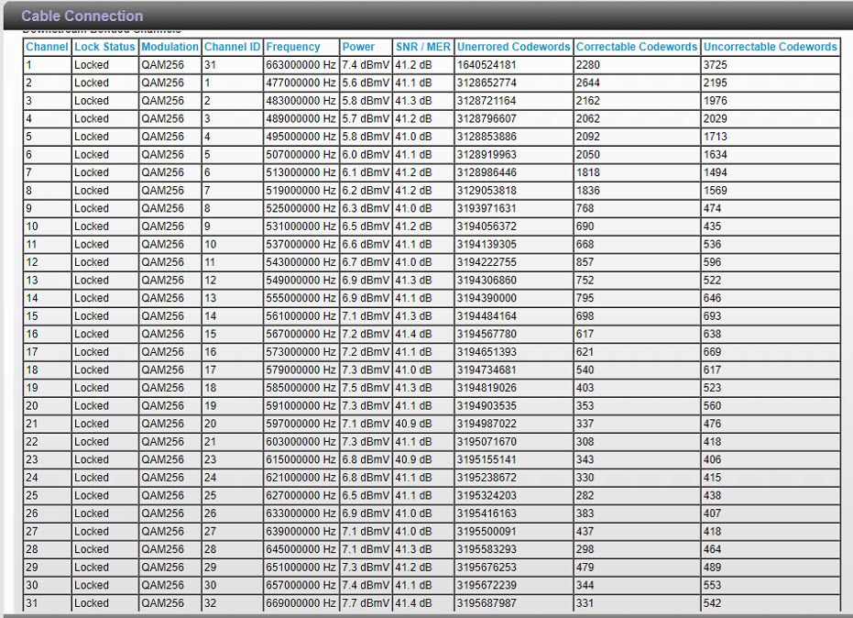Select the 6.0 dBmV power cell
This screenshot has width=853, height=618.
pyautogui.click(x=366, y=155)
